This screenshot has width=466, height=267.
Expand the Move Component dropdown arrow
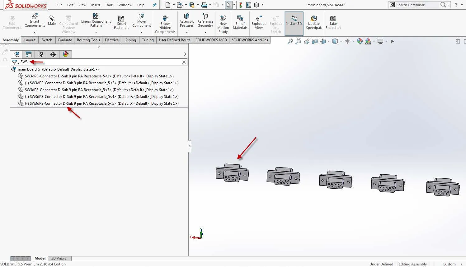[x=142, y=32]
